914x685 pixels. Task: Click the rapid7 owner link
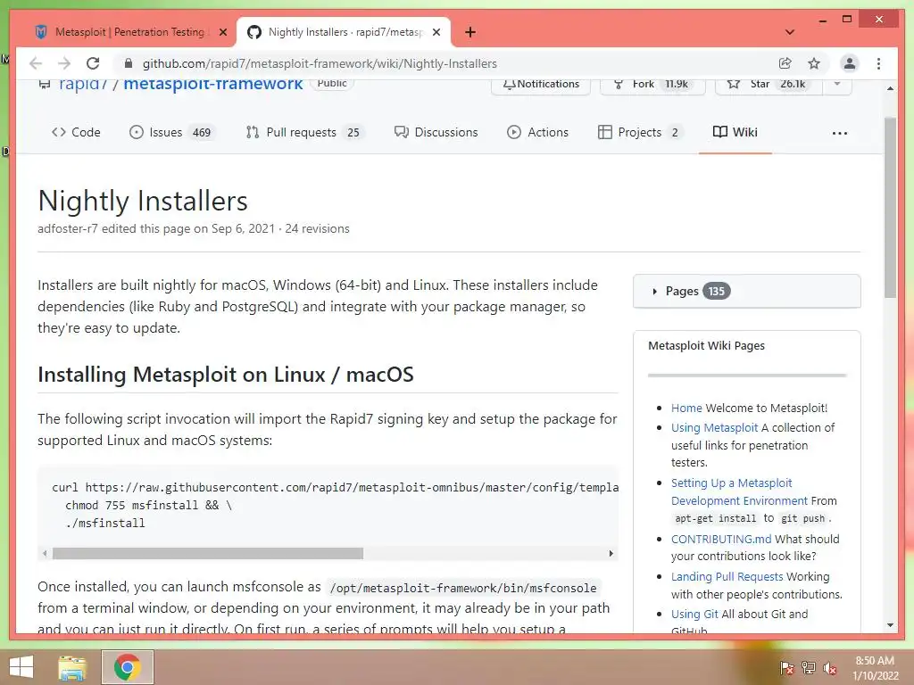(x=83, y=85)
